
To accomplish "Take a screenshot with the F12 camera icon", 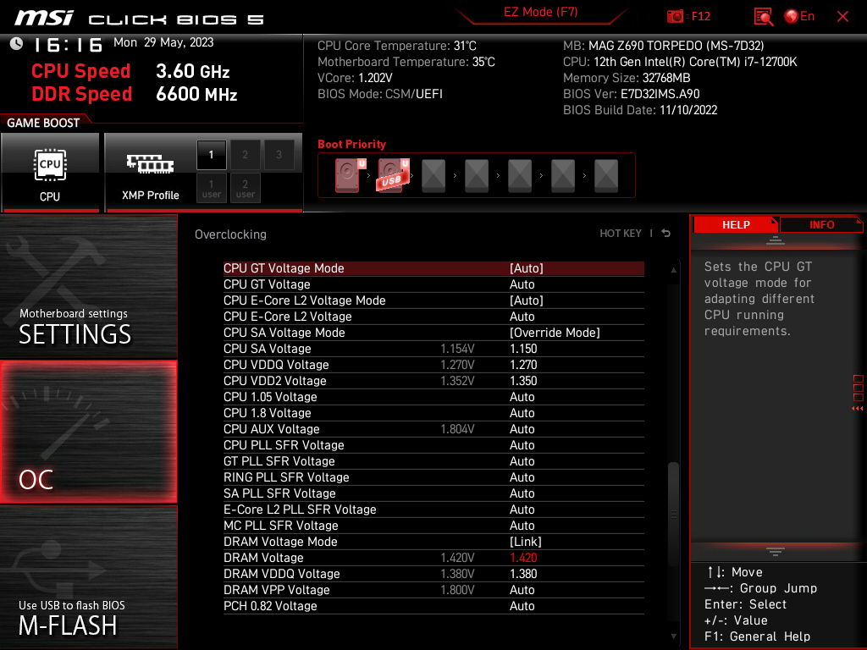I will [x=675, y=17].
